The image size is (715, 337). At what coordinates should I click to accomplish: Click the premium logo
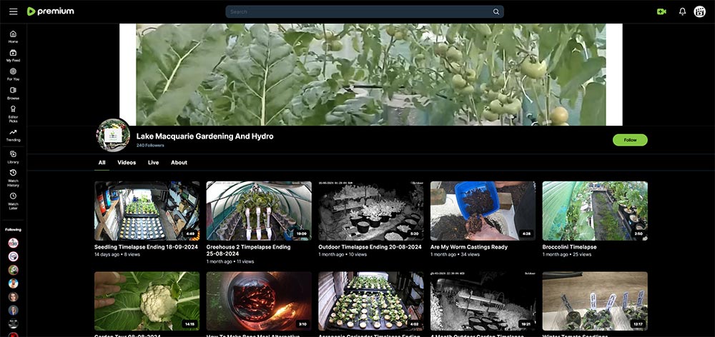[50, 11]
